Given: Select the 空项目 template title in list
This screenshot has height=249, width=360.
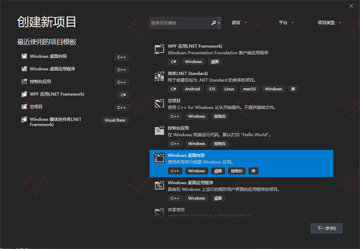Looking at the screenshot, I should click(x=174, y=101).
